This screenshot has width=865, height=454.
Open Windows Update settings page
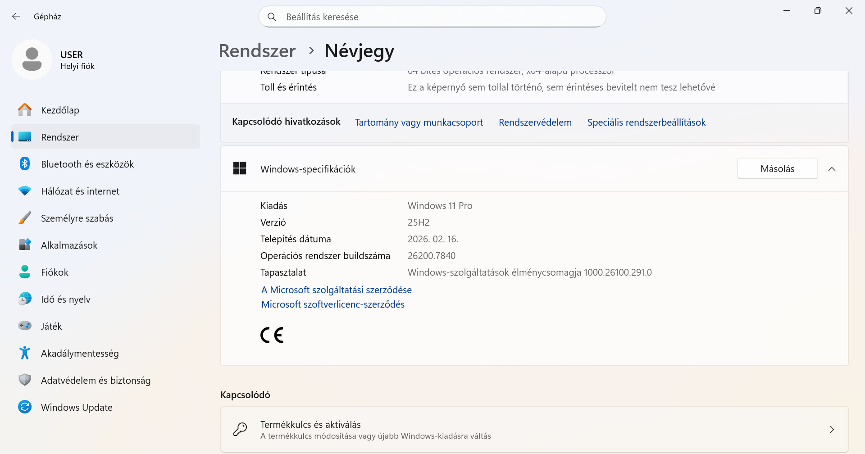click(x=105, y=407)
